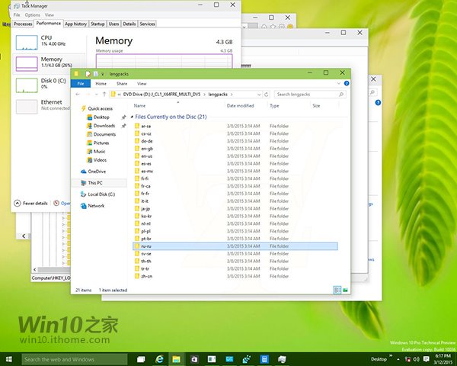Select the ja-jp folder
The image size is (457, 366).
click(145, 209)
